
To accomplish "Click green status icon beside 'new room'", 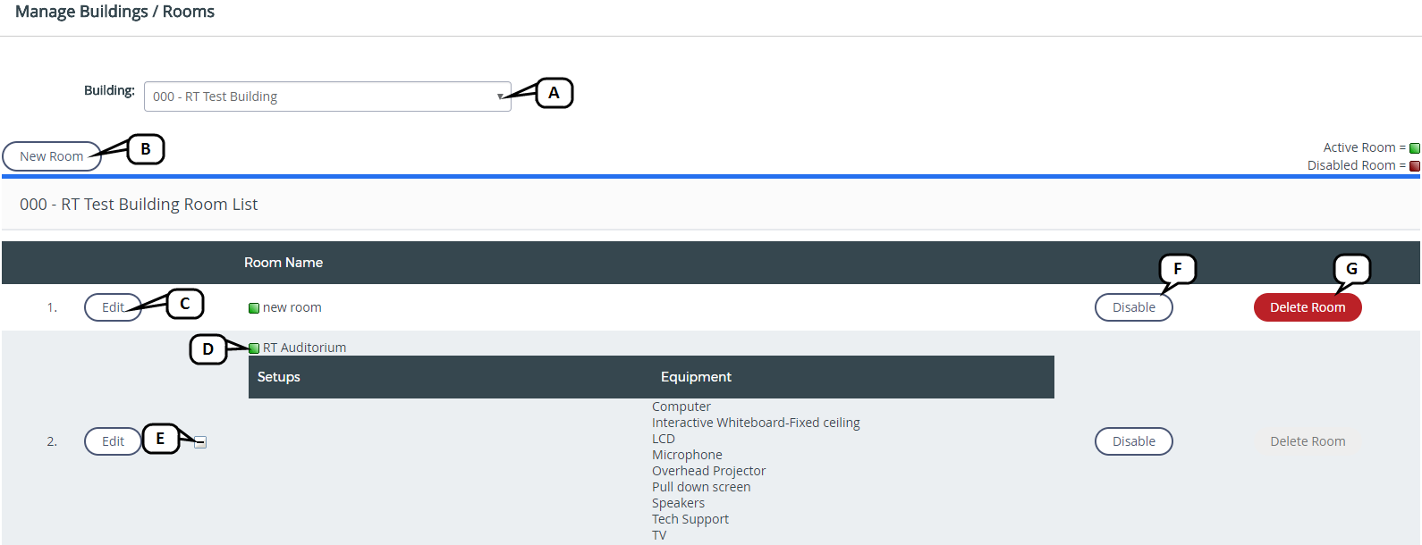I will (x=254, y=308).
